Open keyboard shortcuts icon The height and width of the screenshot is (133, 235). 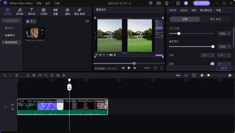(x=159, y=3)
